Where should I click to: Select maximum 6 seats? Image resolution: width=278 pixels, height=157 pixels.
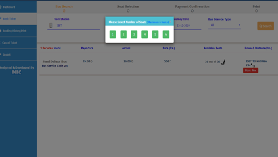[x=166, y=34]
